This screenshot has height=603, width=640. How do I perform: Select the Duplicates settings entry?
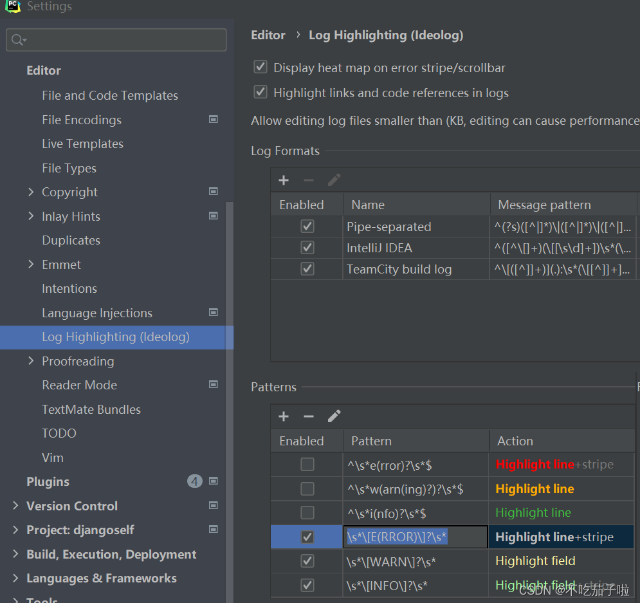71,240
